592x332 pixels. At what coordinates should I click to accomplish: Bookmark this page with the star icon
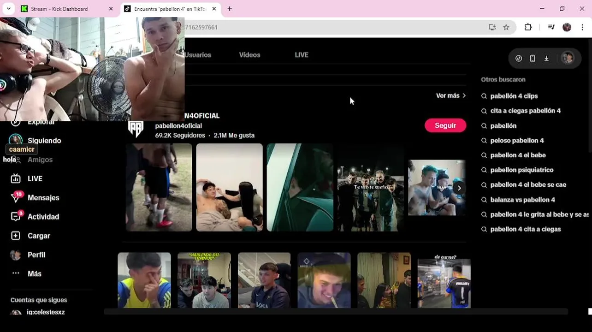[x=506, y=27]
